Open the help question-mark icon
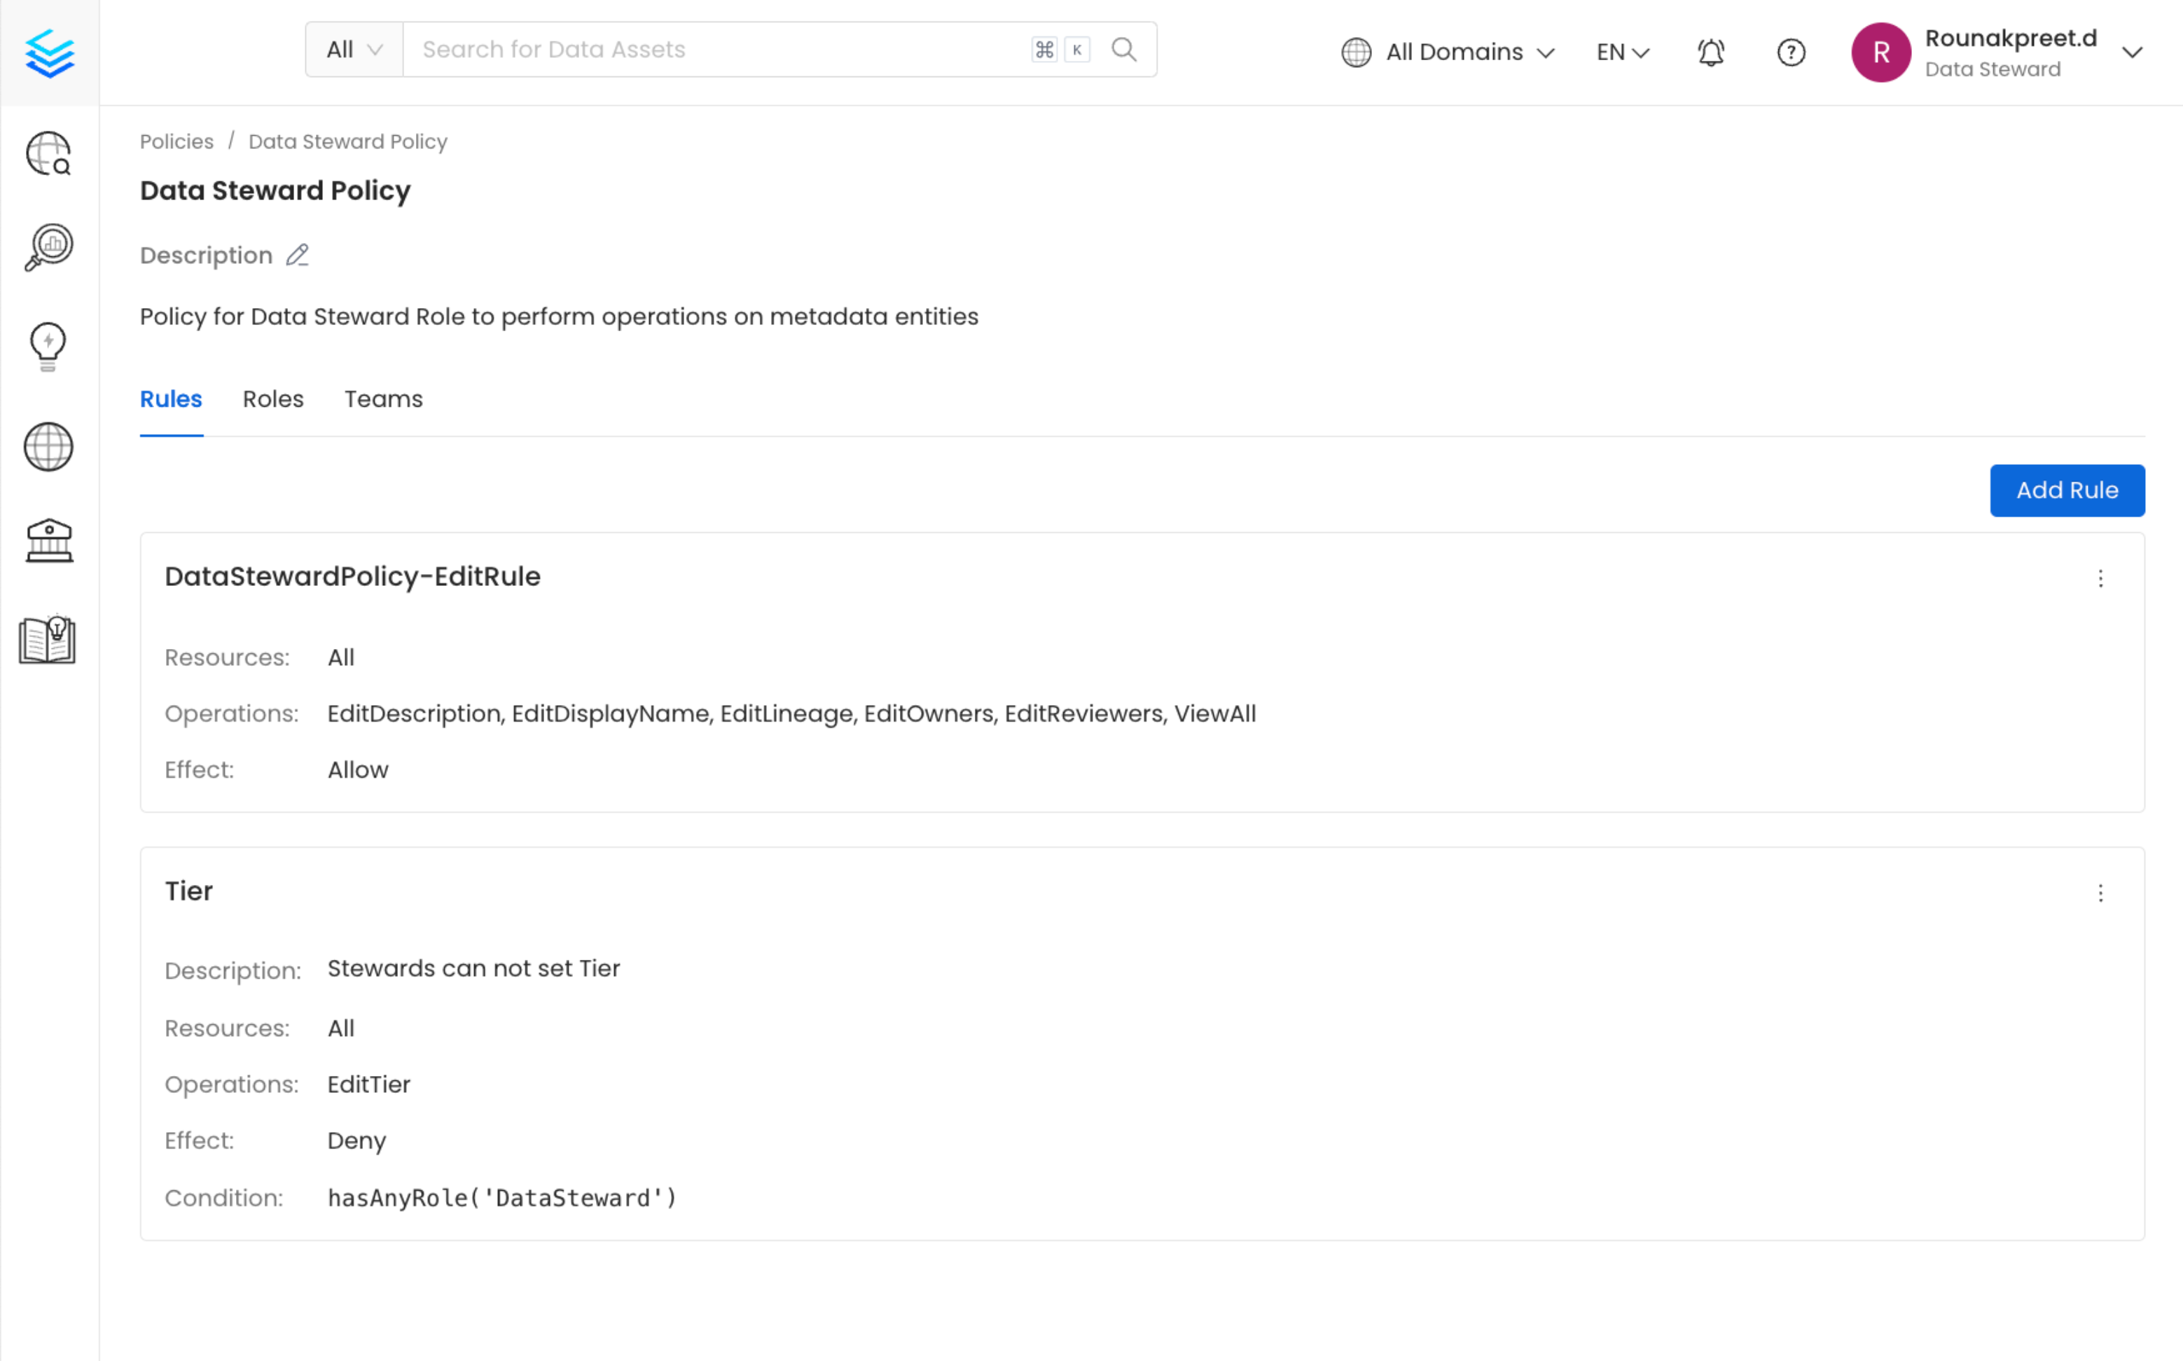This screenshot has height=1361, width=2183. [1791, 53]
